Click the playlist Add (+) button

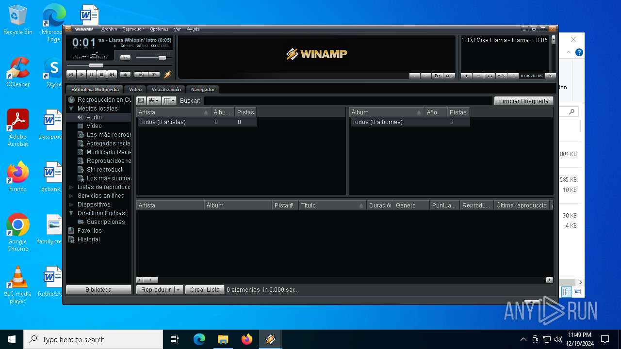coord(466,76)
